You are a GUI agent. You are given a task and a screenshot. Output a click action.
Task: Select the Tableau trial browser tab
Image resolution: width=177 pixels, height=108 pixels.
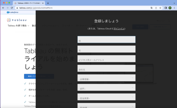tap(29, 3)
